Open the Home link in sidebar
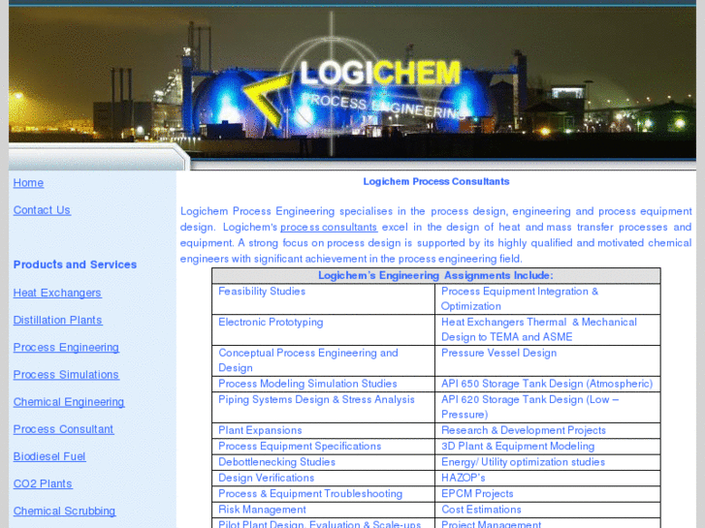Image resolution: width=705 pixels, height=528 pixels. (28, 183)
